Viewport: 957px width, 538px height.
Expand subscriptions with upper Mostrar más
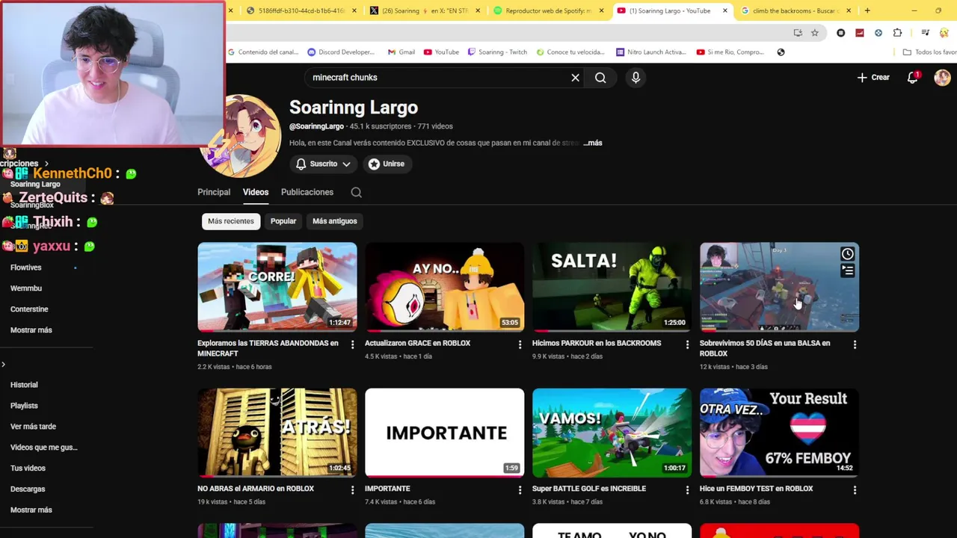click(x=31, y=330)
